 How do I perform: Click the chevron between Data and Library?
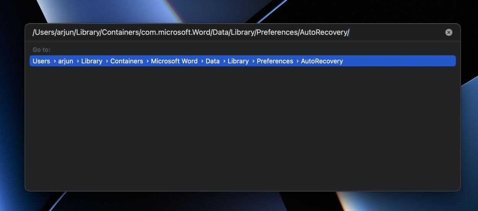[224, 61]
